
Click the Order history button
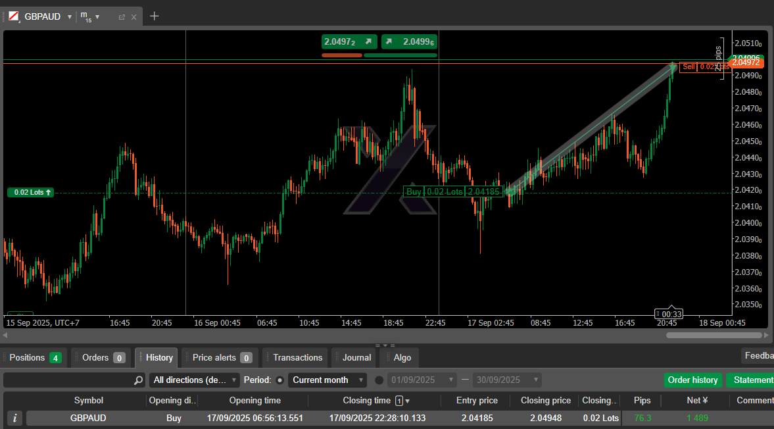click(692, 380)
